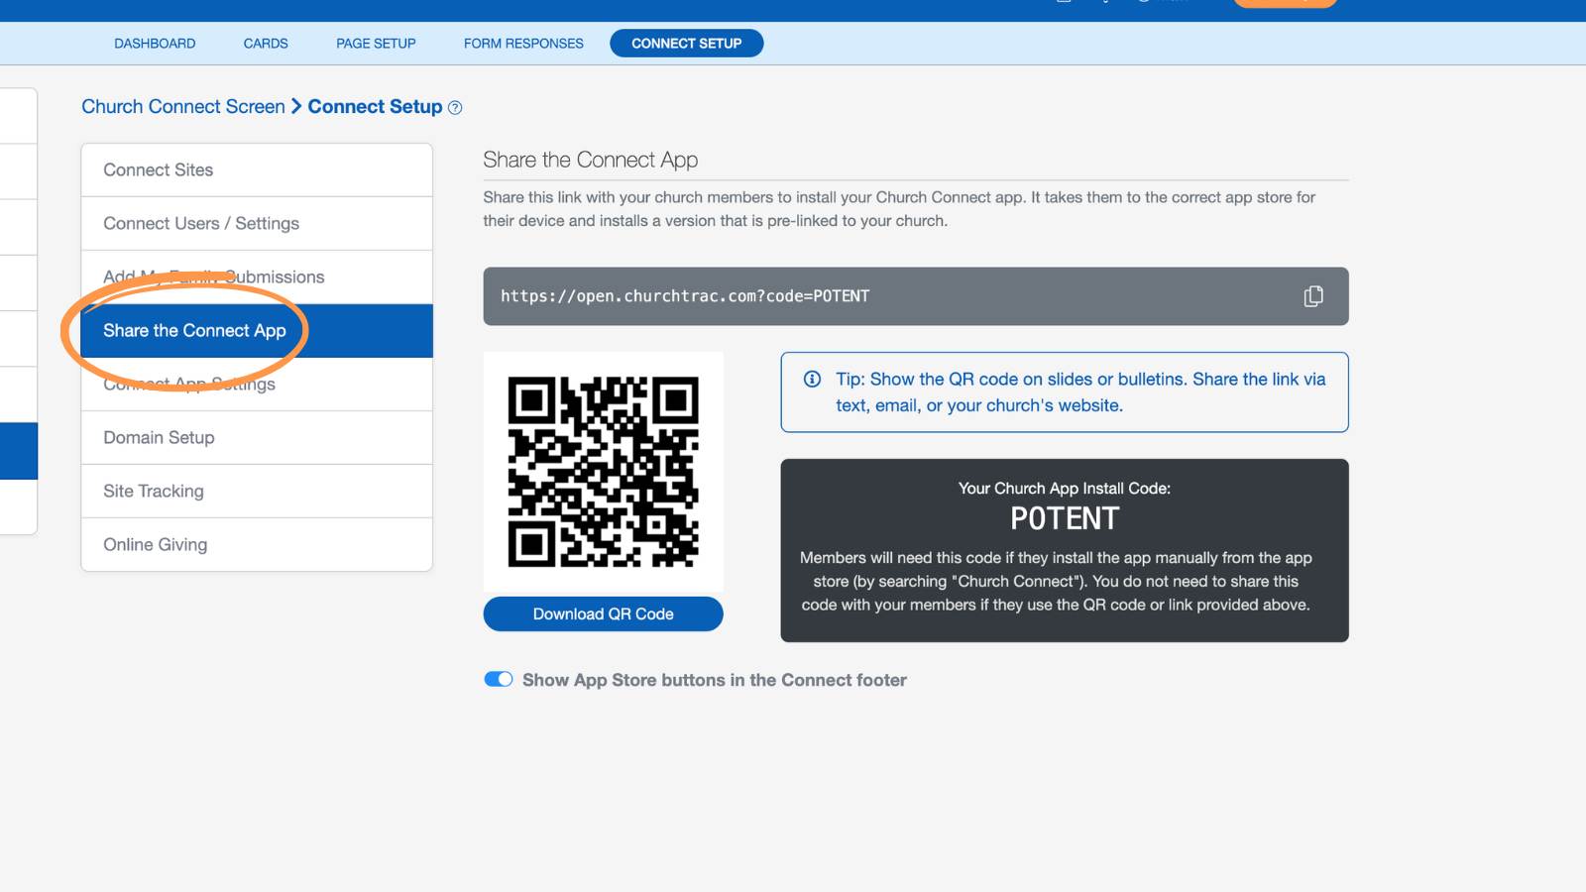Click the info icon in the tip box

(812, 379)
